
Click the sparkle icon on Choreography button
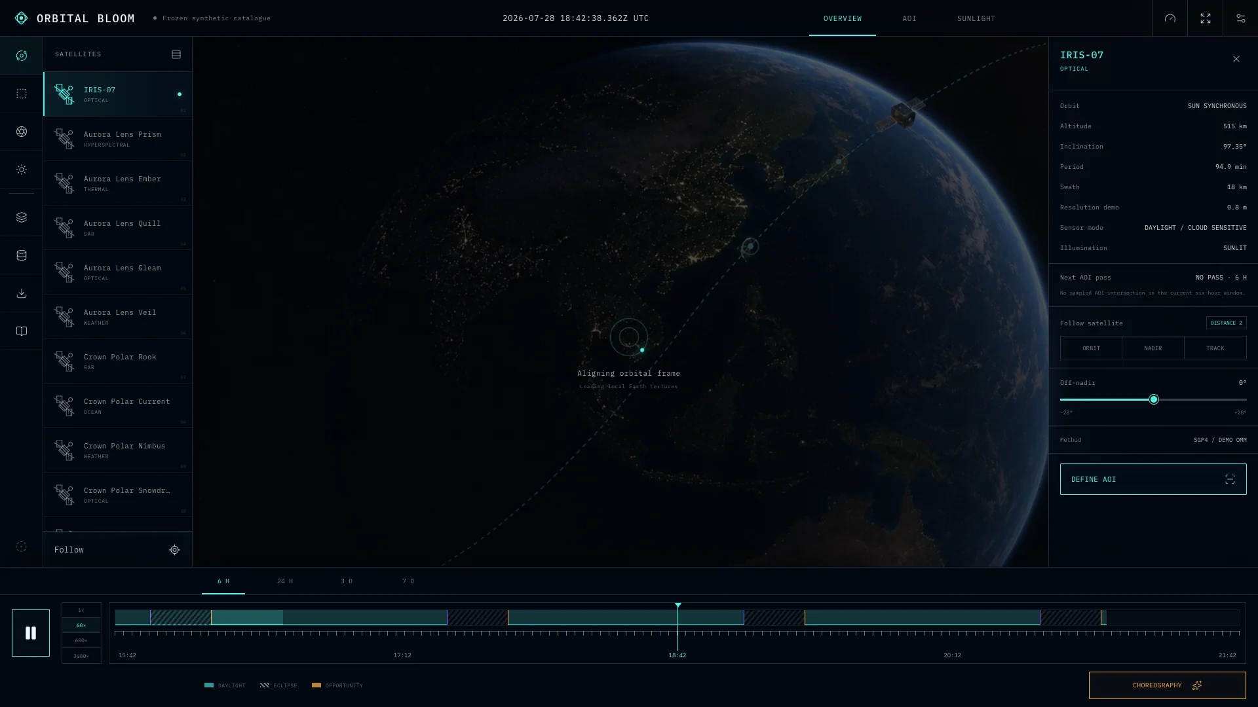point(1197,685)
